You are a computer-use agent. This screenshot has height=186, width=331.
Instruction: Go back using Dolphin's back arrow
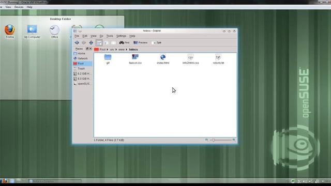pyautogui.click(x=77, y=42)
